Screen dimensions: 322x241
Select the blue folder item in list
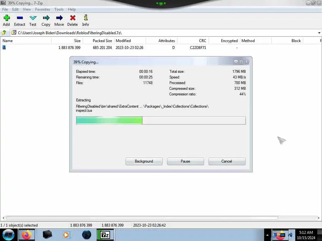[x=4, y=48]
